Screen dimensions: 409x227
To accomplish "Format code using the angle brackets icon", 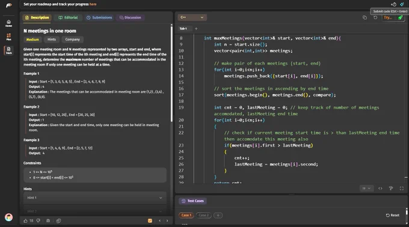I will tap(380, 188).
